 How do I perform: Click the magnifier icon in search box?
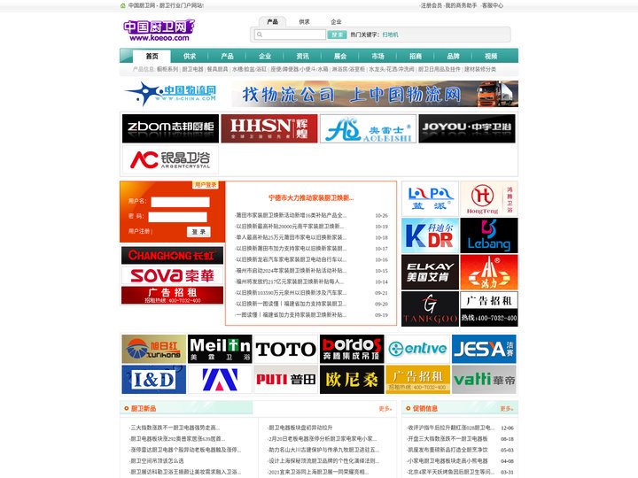[260, 35]
